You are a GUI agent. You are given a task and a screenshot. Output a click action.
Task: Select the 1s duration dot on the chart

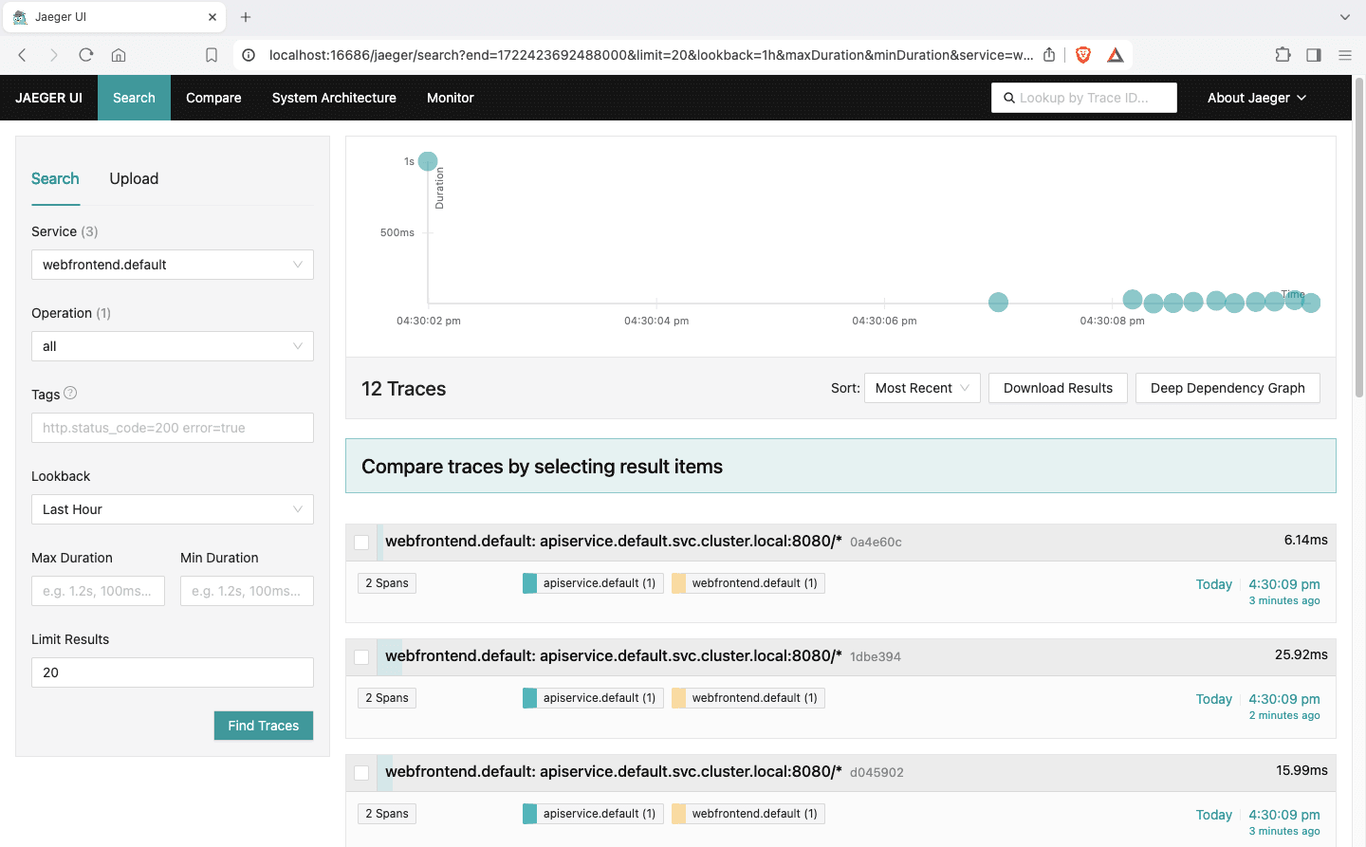click(428, 161)
